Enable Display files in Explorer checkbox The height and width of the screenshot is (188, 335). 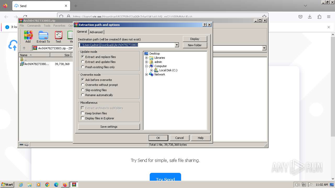pos(98,118)
